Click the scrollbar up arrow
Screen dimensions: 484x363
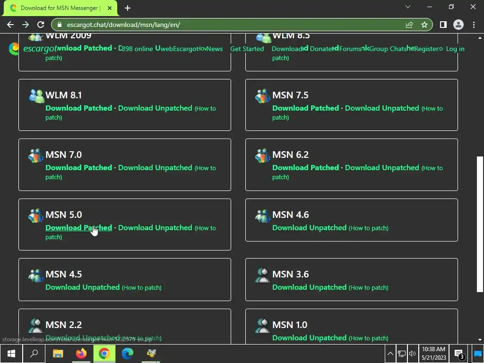480,38
